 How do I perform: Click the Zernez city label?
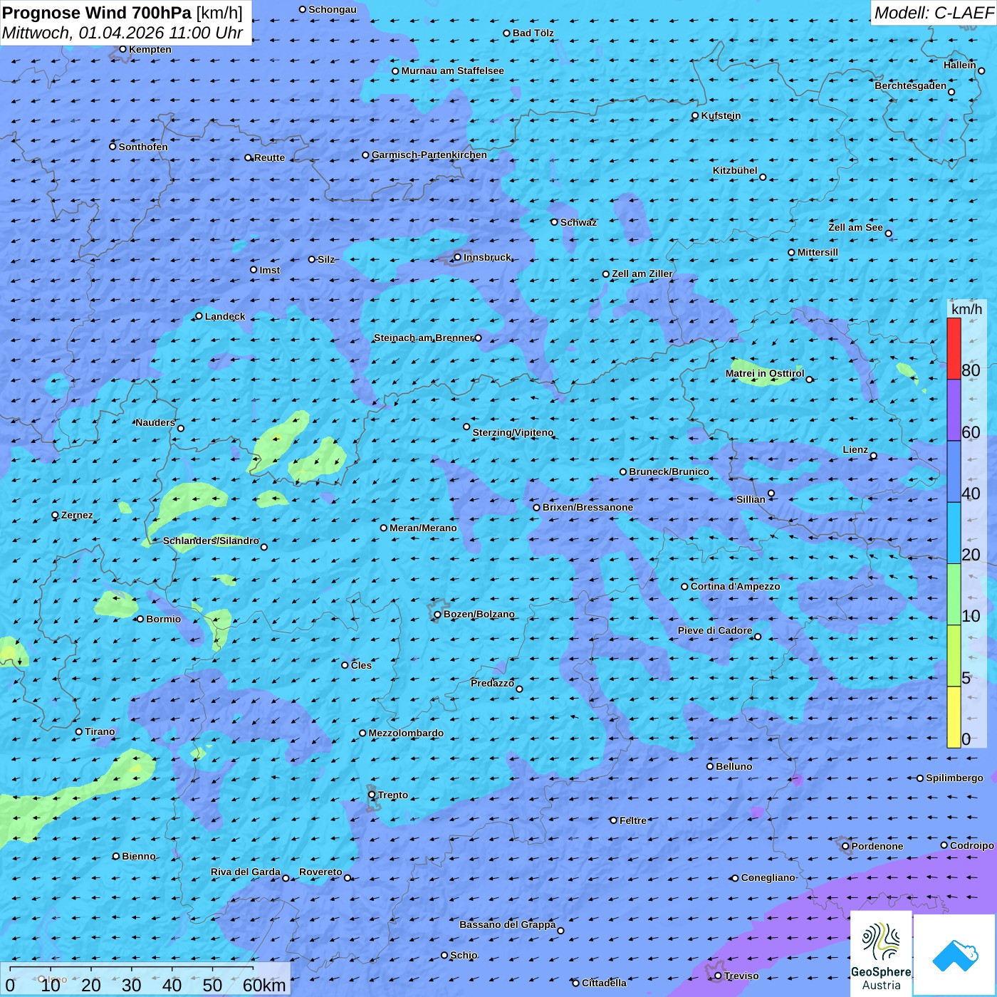click(77, 515)
